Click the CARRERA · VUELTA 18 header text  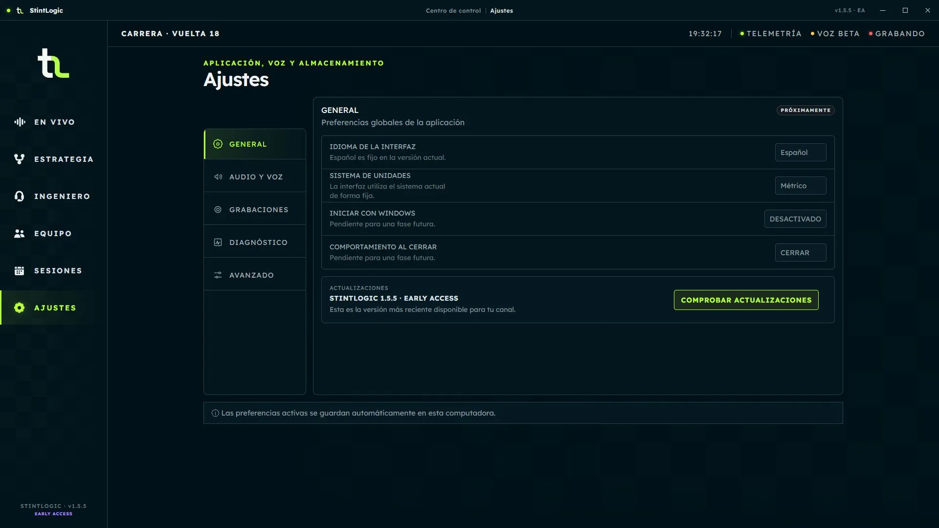(x=170, y=34)
